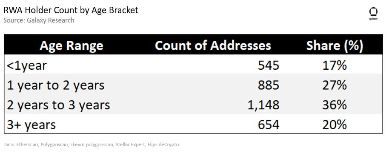Click the chart title RWA Holder Count

pos(71,10)
